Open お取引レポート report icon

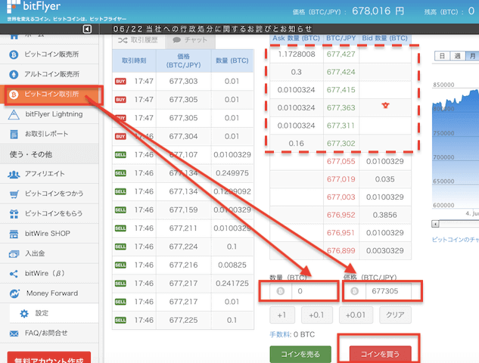click(14, 134)
